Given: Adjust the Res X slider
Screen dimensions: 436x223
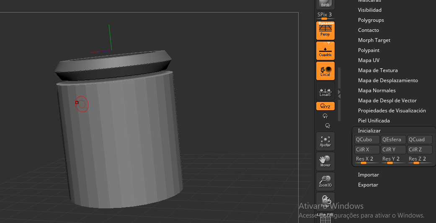Looking at the screenshot, I should 367,160.
